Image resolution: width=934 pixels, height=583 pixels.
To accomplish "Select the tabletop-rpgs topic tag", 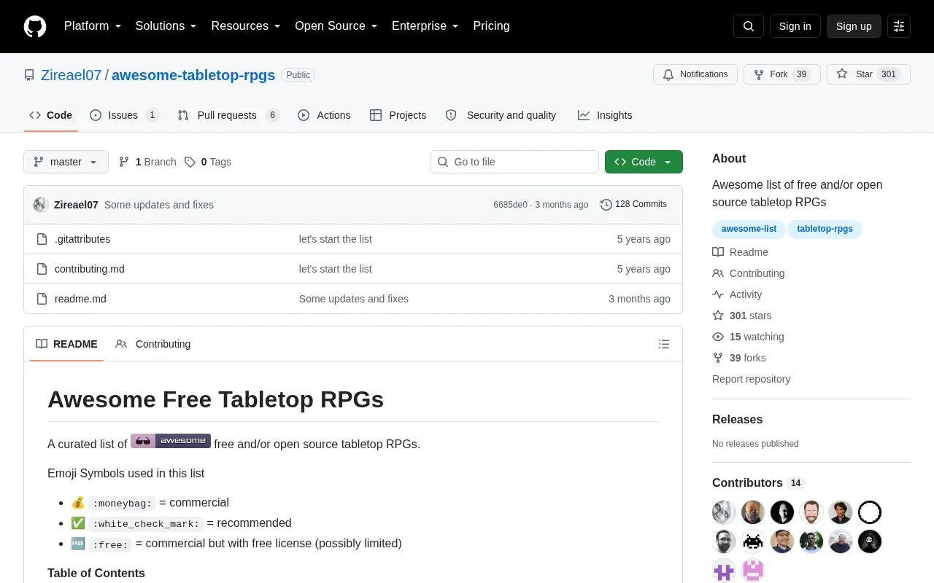I will [x=825, y=229].
